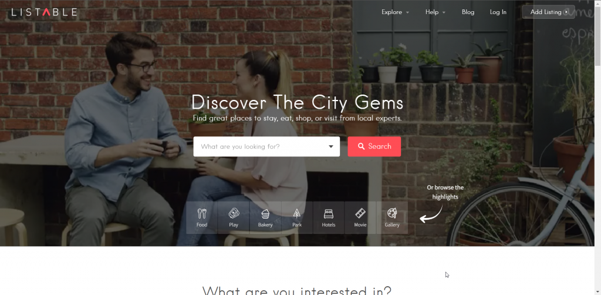
Task: Click the red Search button
Action: (x=374, y=146)
